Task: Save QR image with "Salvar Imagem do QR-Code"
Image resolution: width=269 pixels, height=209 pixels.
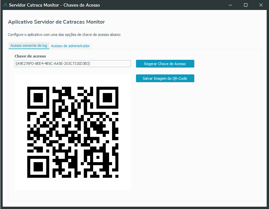Action: pyautogui.click(x=165, y=78)
